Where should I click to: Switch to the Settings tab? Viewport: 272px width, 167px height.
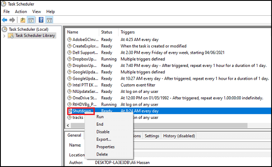click(x=152, y=136)
